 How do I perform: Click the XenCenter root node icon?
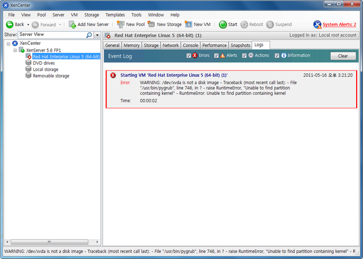click(15, 43)
